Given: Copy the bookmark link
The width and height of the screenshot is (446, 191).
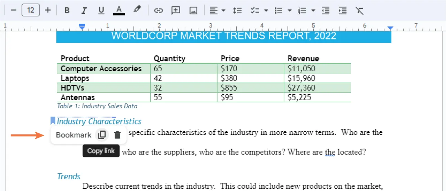Looking at the screenshot, I should [x=101, y=135].
